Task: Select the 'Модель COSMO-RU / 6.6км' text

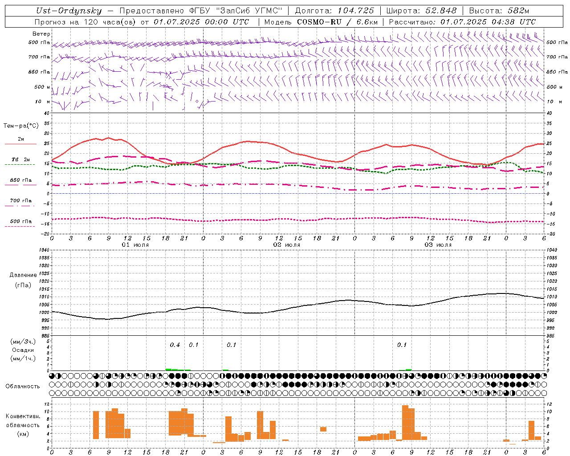Action: pos(321,22)
